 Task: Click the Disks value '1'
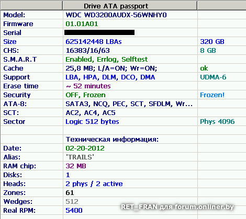click(x=68, y=175)
